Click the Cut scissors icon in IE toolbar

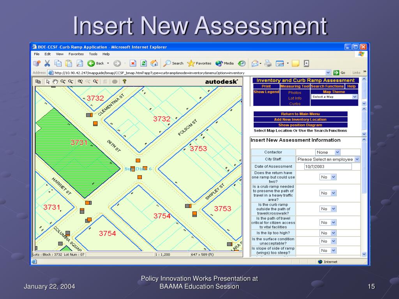point(47,63)
